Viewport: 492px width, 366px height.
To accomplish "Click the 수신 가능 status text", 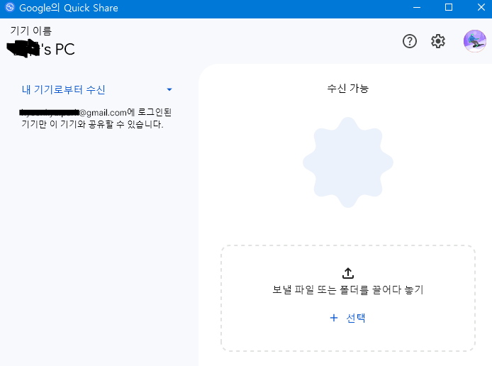I will pos(347,89).
